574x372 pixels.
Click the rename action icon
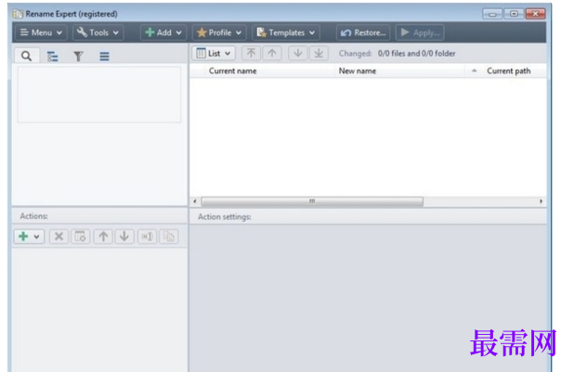click(147, 237)
